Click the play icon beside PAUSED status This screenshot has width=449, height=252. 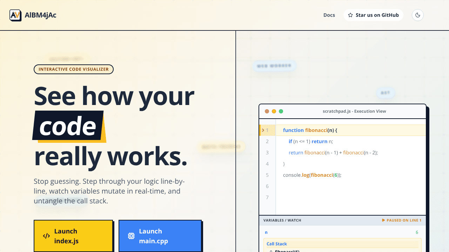pos(383,220)
